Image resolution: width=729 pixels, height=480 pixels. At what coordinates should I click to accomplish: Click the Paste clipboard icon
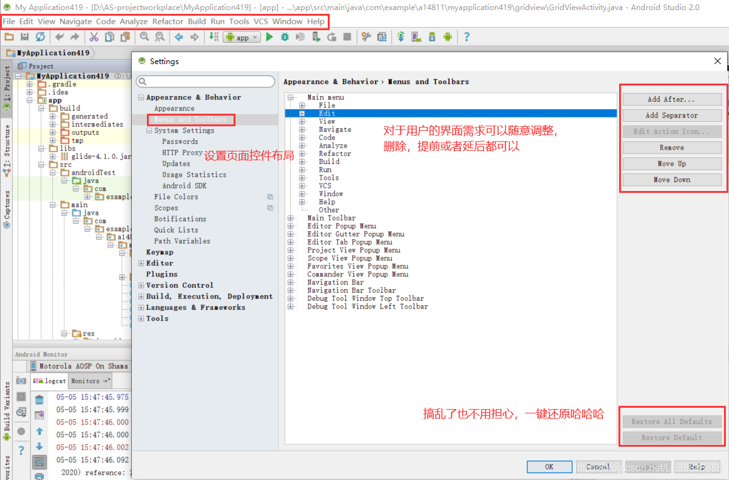(125, 37)
